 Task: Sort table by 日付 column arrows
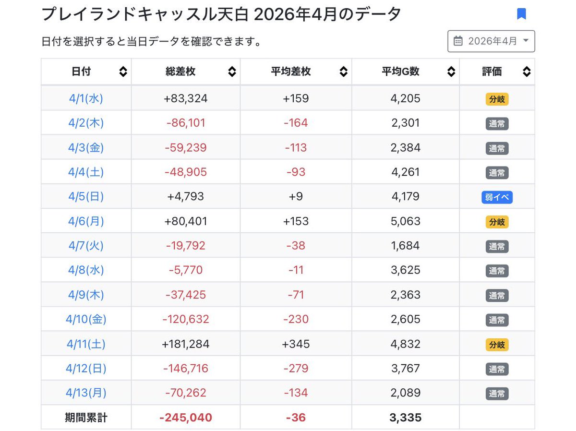[123, 72]
